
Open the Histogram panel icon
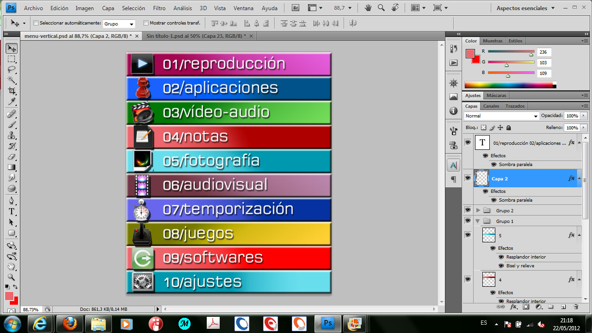click(453, 97)
